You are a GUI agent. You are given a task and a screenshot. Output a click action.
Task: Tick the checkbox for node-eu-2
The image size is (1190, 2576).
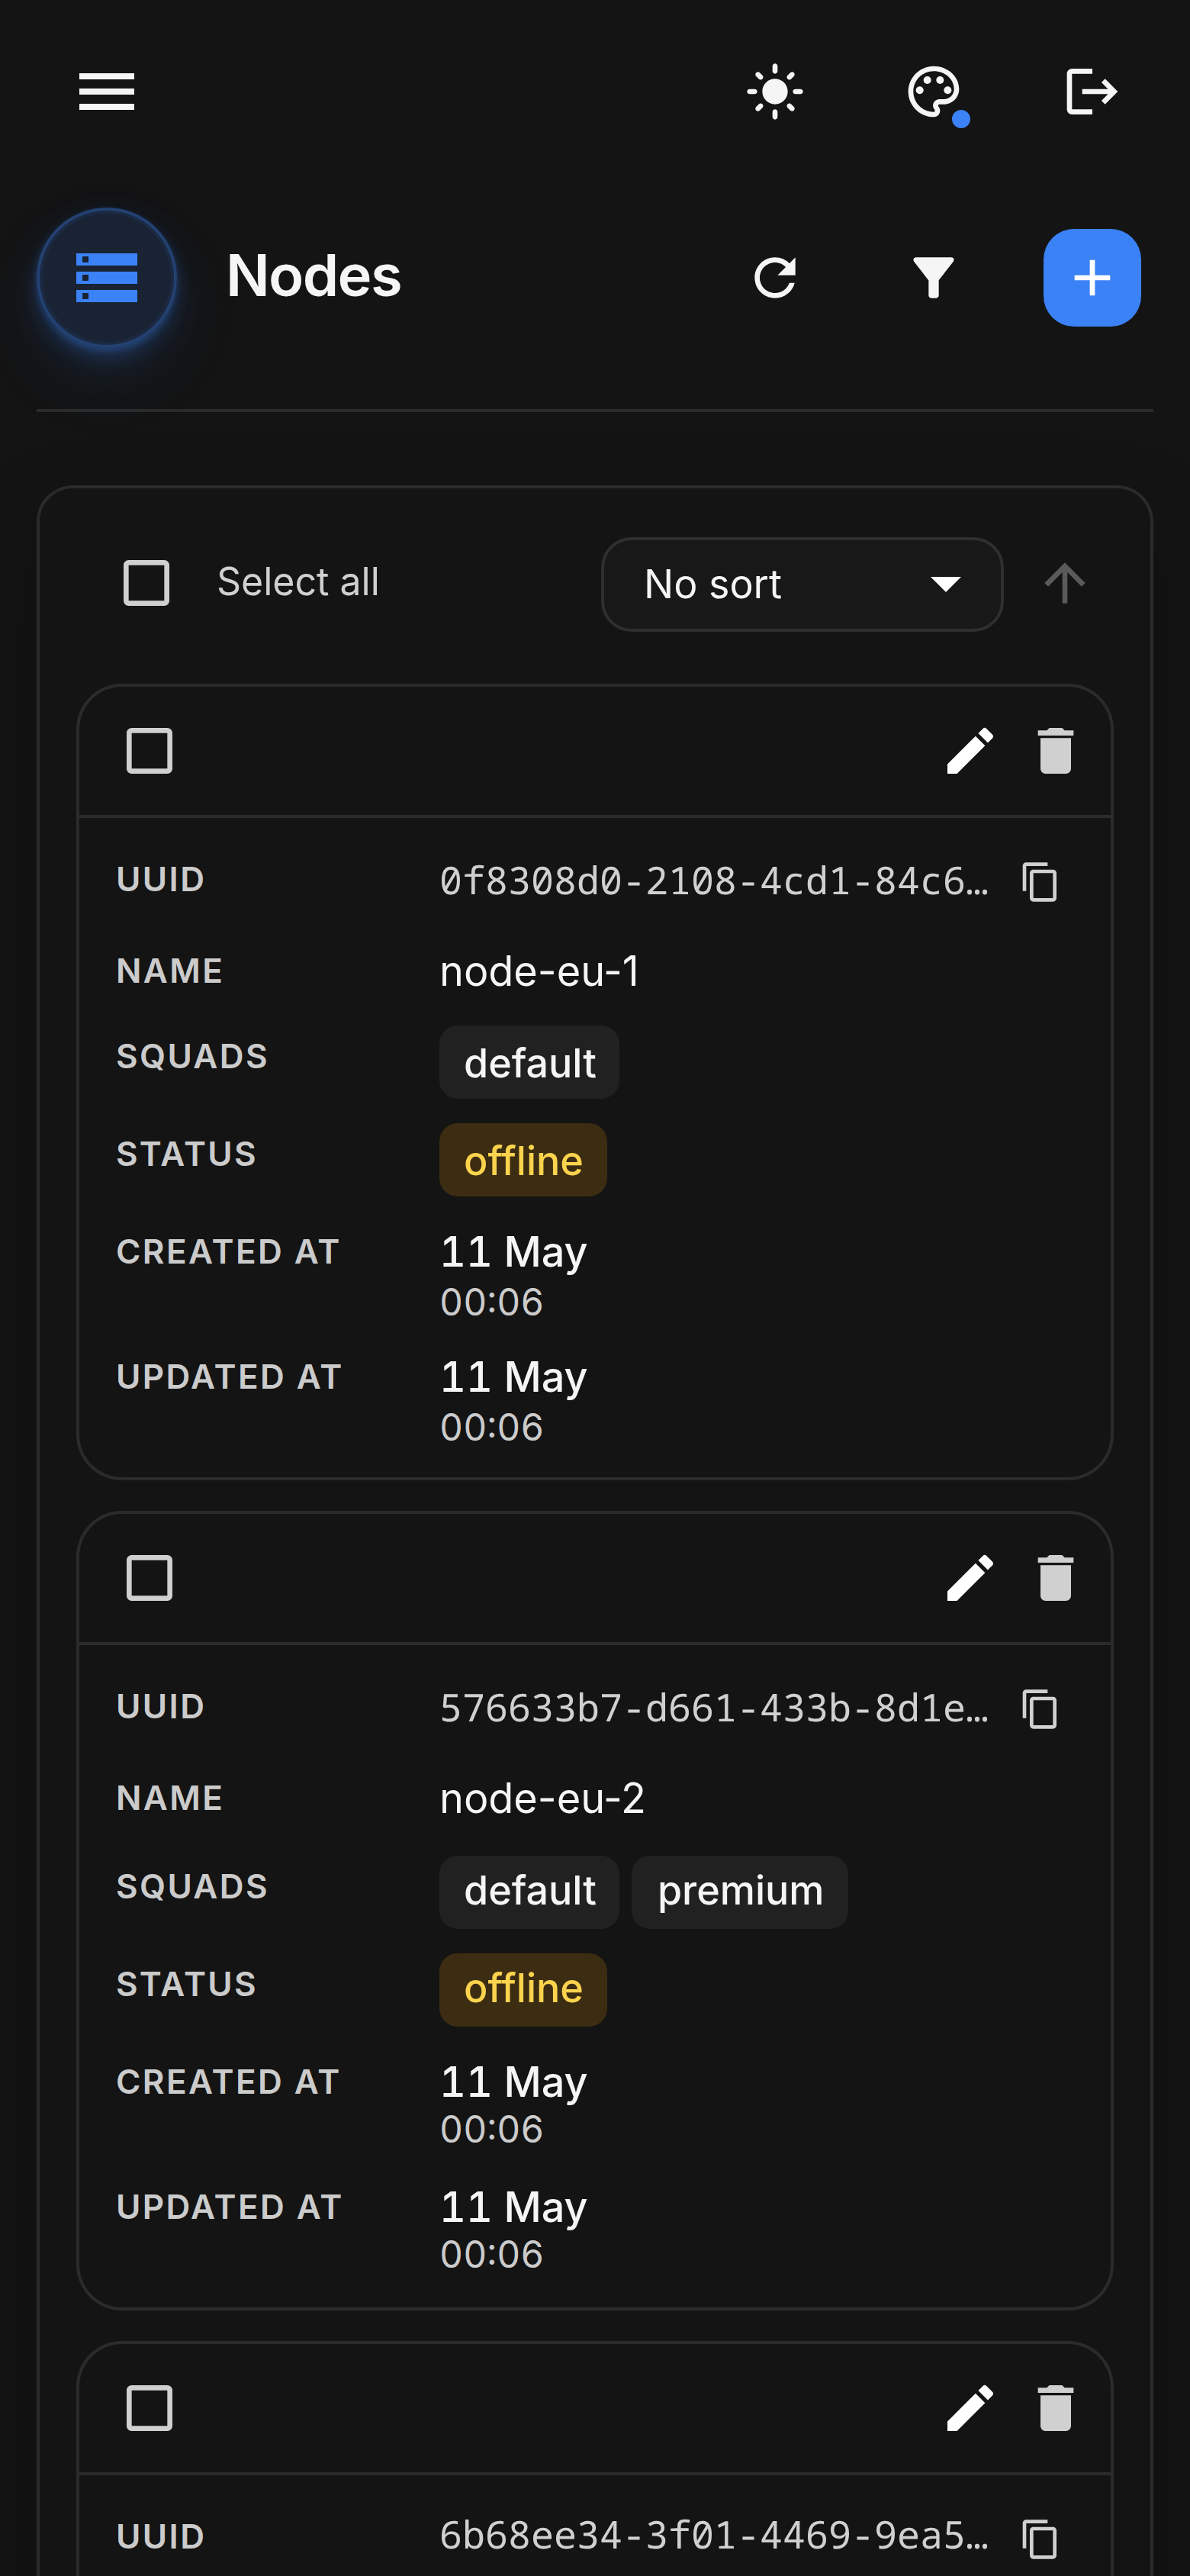pyautogui.click(x=149, y=1578)
